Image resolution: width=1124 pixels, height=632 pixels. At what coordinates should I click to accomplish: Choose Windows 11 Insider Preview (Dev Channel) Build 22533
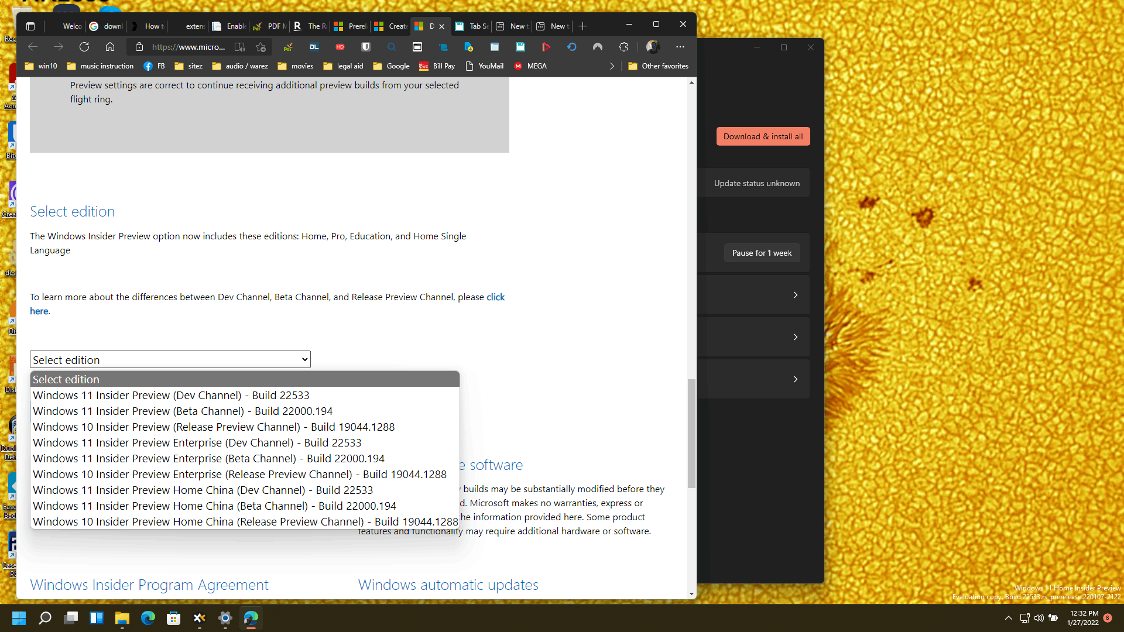[245, 396]
